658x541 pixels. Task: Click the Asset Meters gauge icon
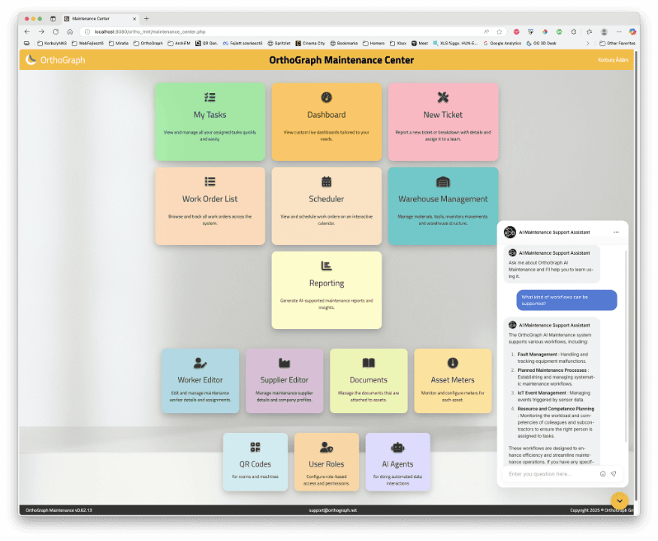[x=452, y=363]
